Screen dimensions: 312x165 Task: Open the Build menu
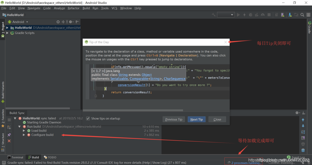[86, 8]
